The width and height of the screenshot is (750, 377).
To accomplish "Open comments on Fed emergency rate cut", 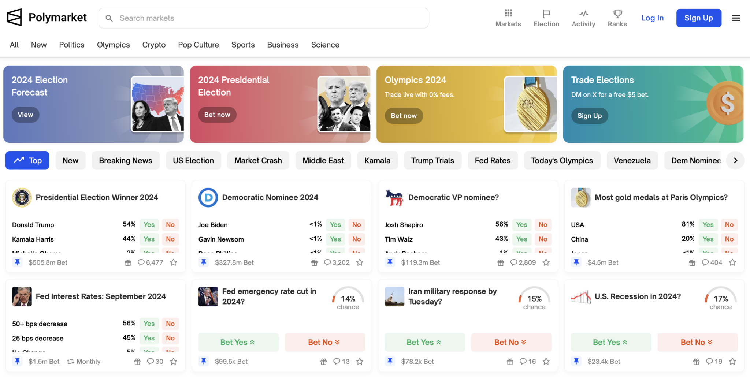I will click(x=341, y=362).
